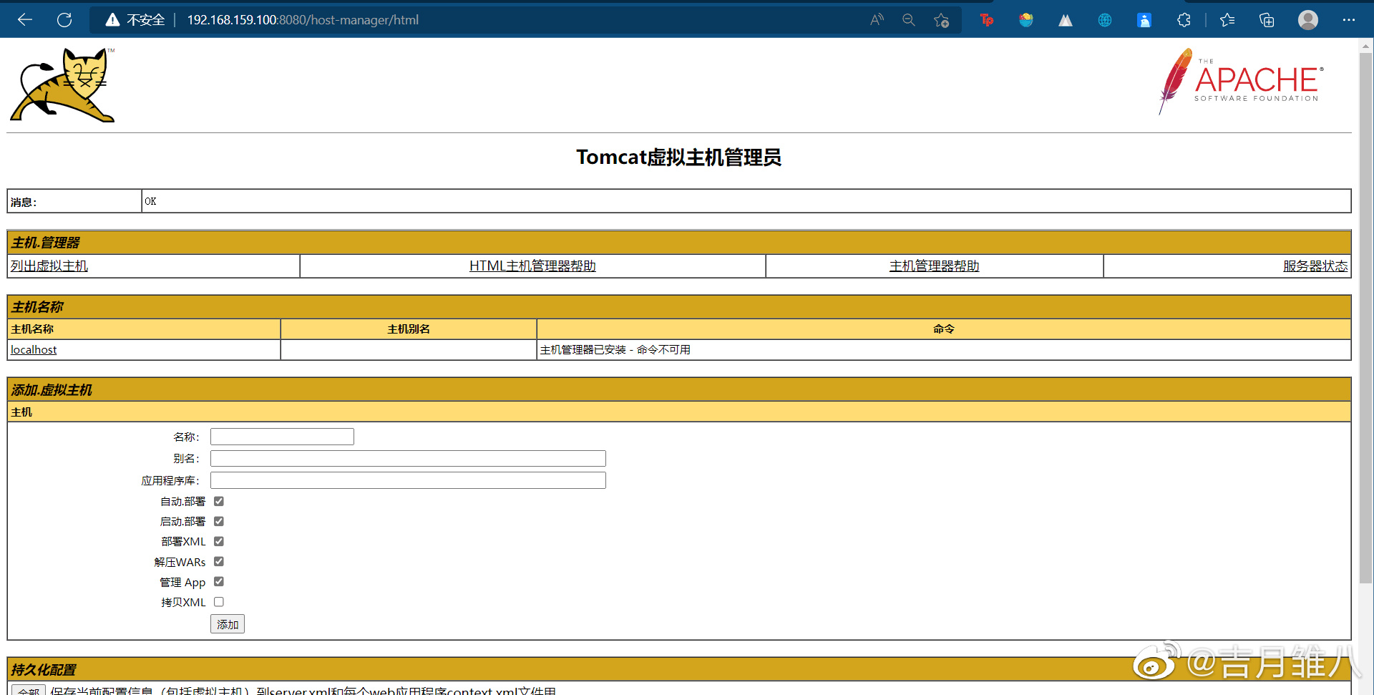The image size is (1374, 695).
Task: Open the blue globe extension icon
Action: (1105, 20)
